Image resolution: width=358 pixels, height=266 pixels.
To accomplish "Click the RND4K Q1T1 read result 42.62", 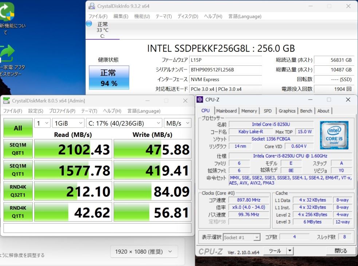I will pos(73,212).
